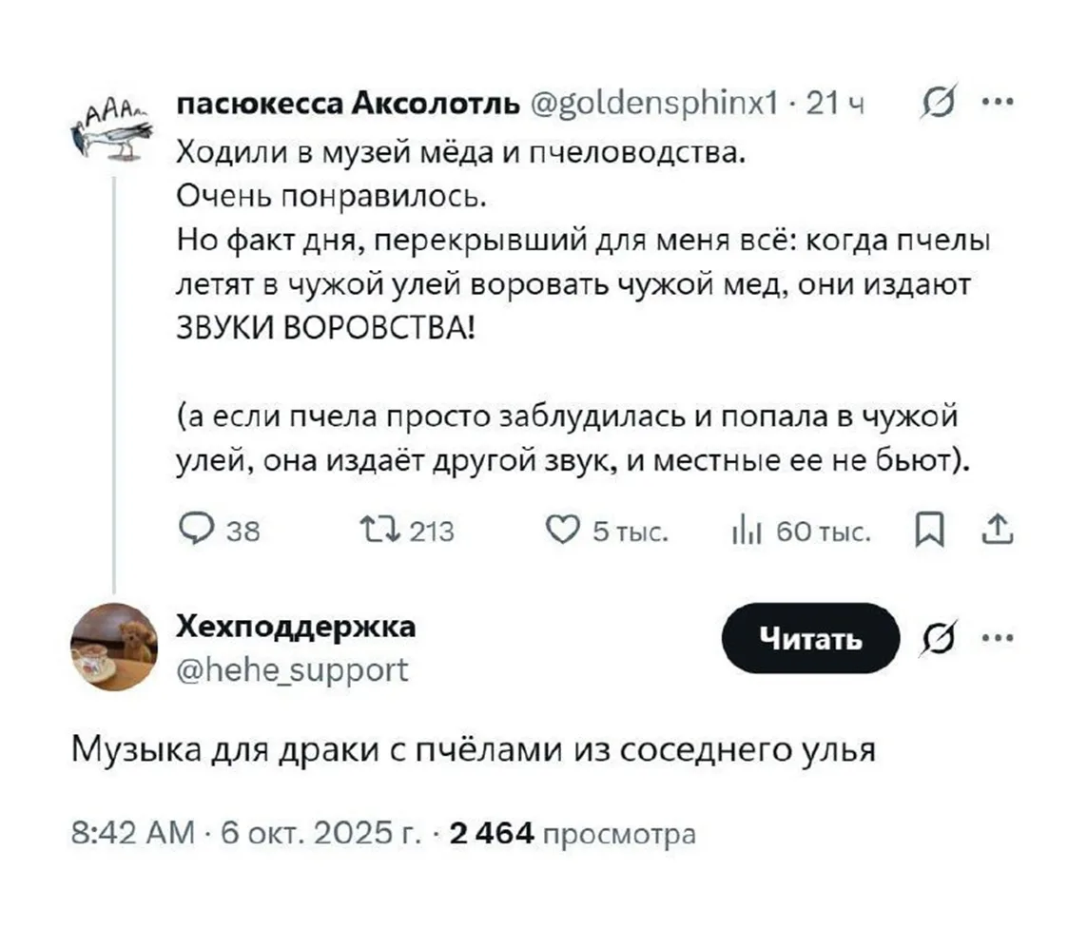This screenshot has width=1087, height=929.
Task: Open Хехподдержка's teddy bear avatar
Action: [x=113, y=647]
